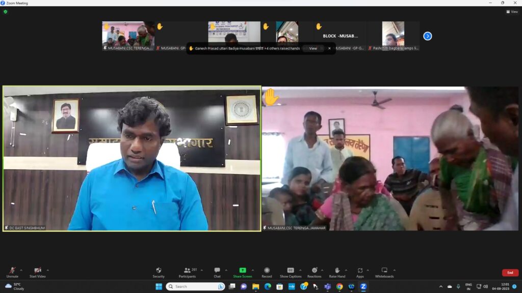Open Zoom Apps
The width and height of the screenshot is (522, 293).
coord(360,272)
